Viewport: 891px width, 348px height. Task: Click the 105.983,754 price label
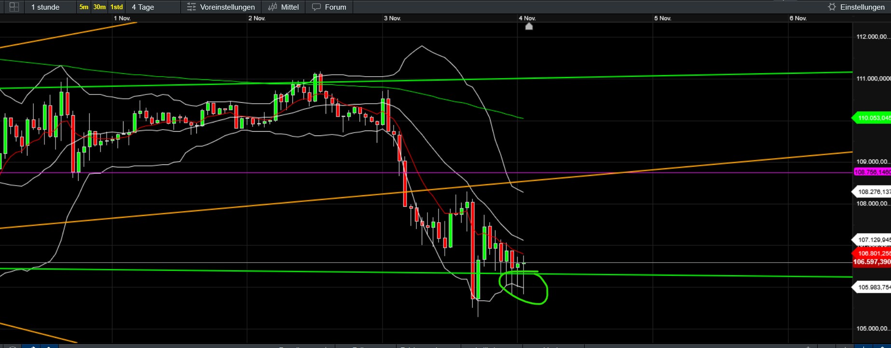[872, 287]
